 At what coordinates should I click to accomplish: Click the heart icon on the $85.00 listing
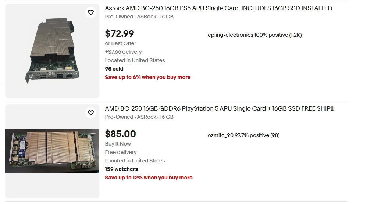click(90, 112)
